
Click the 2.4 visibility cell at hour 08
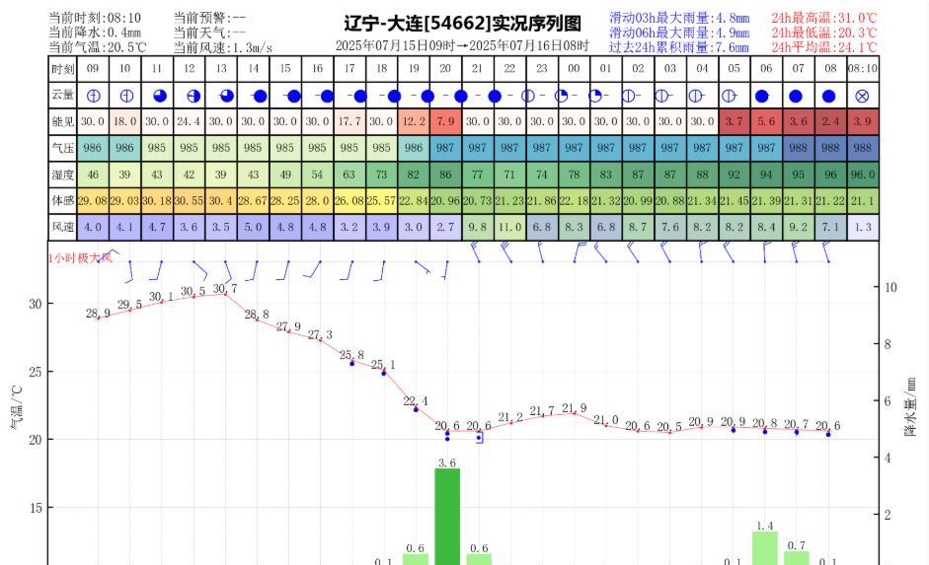point(830,121)
